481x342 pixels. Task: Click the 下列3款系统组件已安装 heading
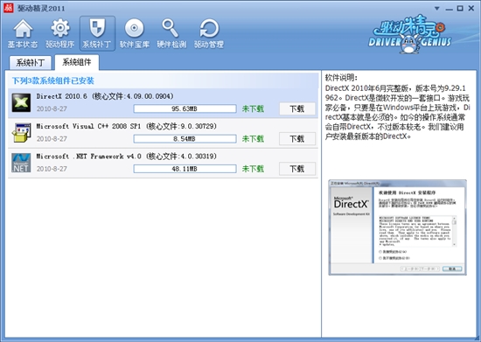(x=53, y=81)
